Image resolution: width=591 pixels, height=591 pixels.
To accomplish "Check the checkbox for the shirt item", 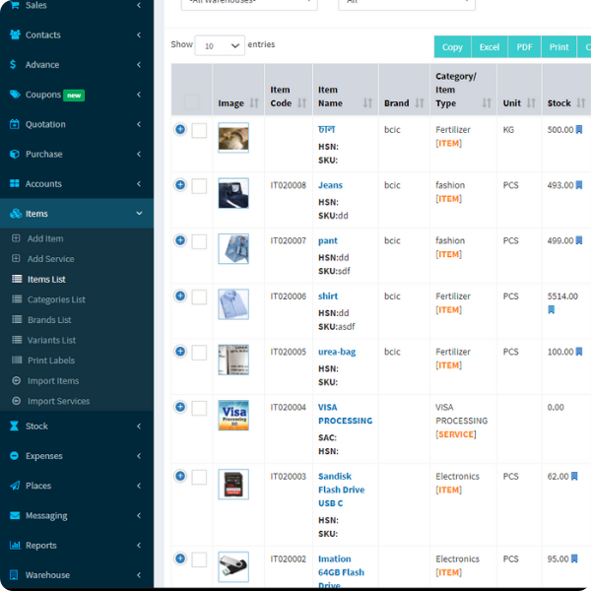I will (199, 296).
